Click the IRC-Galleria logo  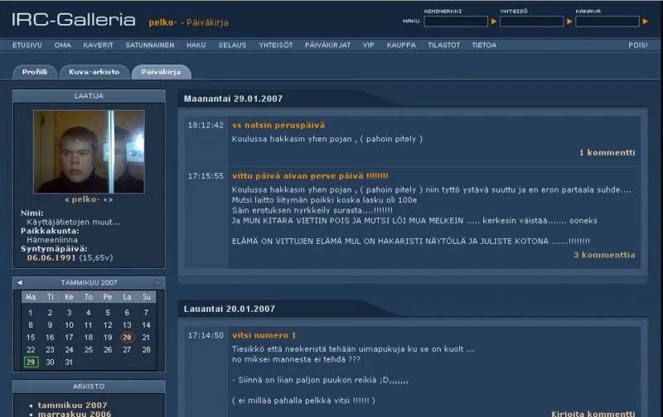73,21
